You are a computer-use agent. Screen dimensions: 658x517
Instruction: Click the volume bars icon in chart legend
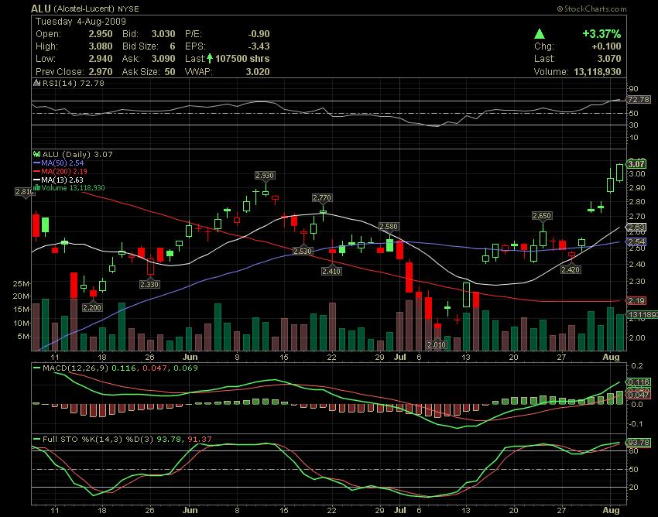pyautogui.click(x=37, y=187)
